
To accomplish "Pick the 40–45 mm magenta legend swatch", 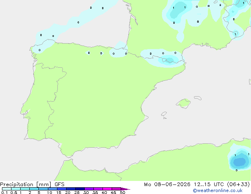I will 107,189.
